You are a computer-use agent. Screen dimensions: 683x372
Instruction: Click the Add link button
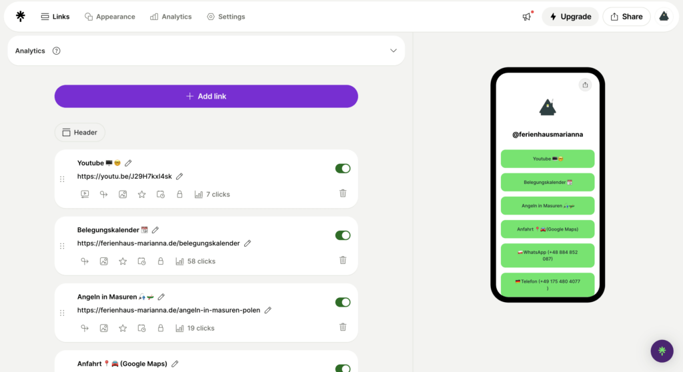[x=206, y=96]
